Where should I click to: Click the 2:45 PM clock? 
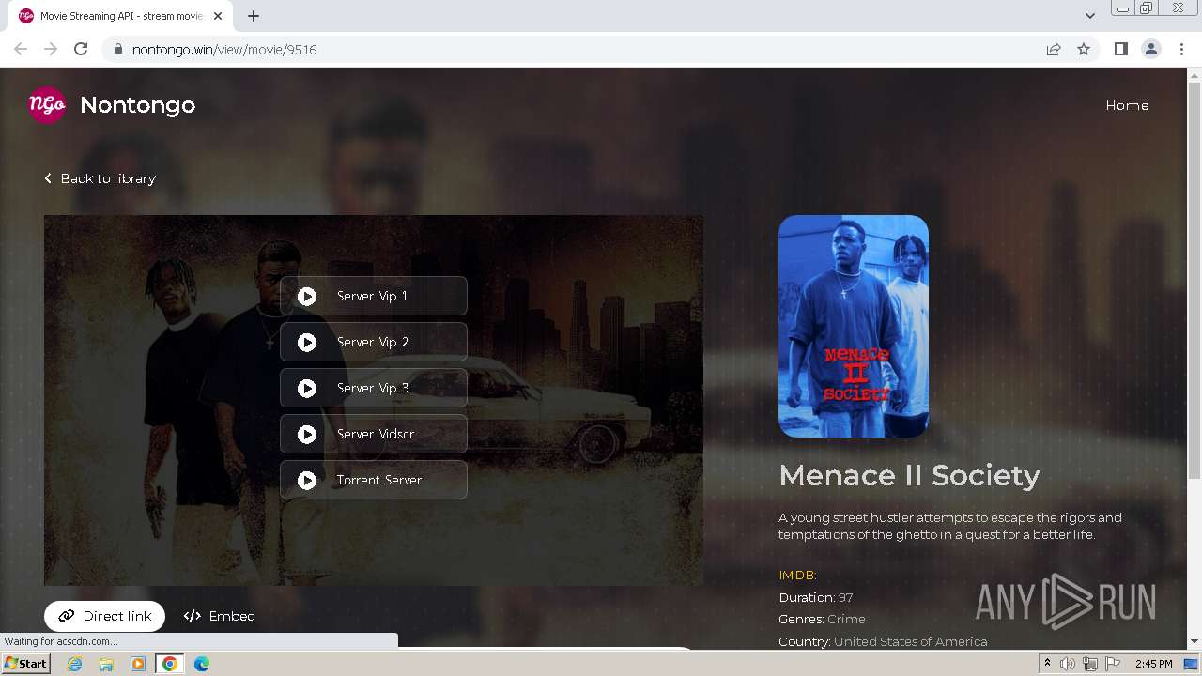coord(1153,664)
